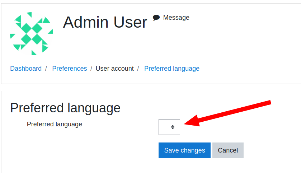
Task: Go to Dashboard breadcrumb link
Action: [x=26, y=69]
